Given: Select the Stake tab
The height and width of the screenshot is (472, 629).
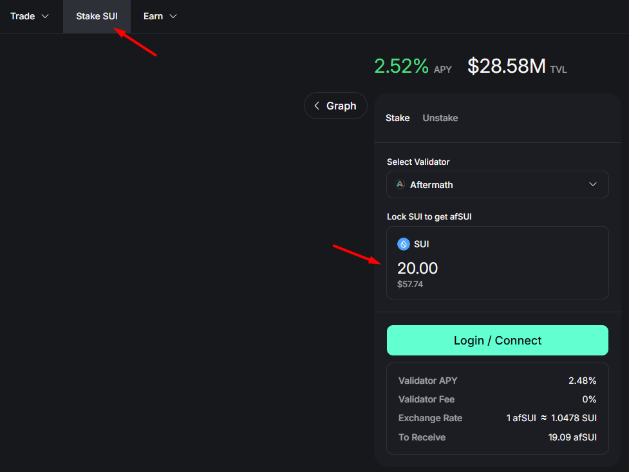Looking at the screenshot, I should pos(397,118).
